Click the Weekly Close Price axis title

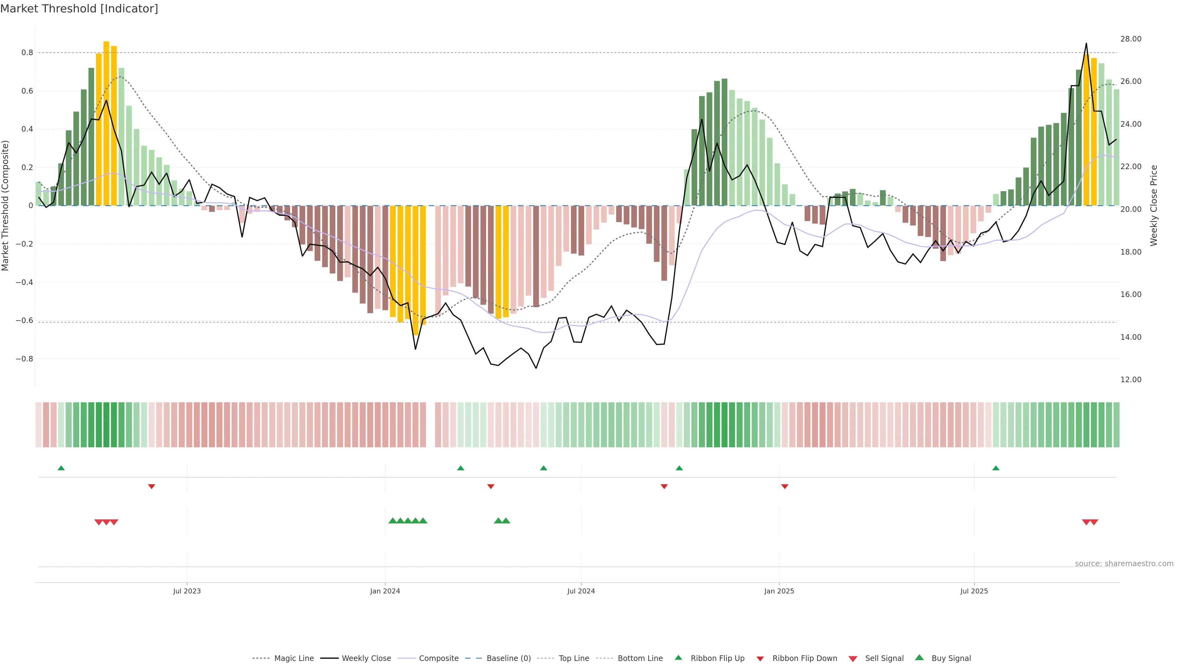(x=1154, y=205)
